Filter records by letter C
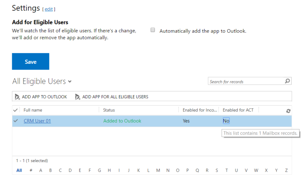 pyautogui.click(x=60, y=170)
